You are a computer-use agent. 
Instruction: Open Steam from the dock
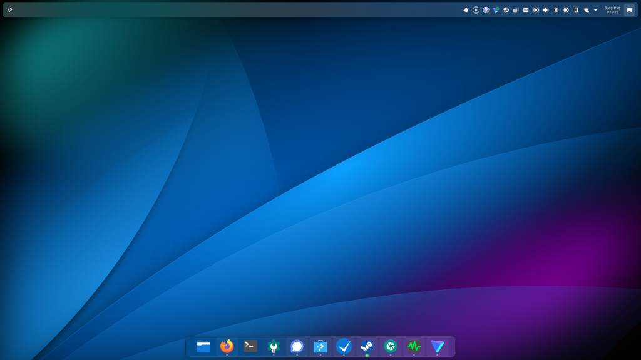(x=367, y=346)
